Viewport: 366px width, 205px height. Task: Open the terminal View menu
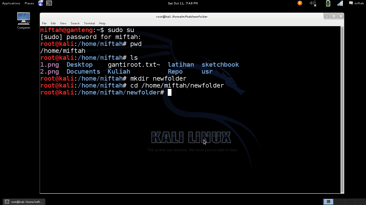[63, 23]
